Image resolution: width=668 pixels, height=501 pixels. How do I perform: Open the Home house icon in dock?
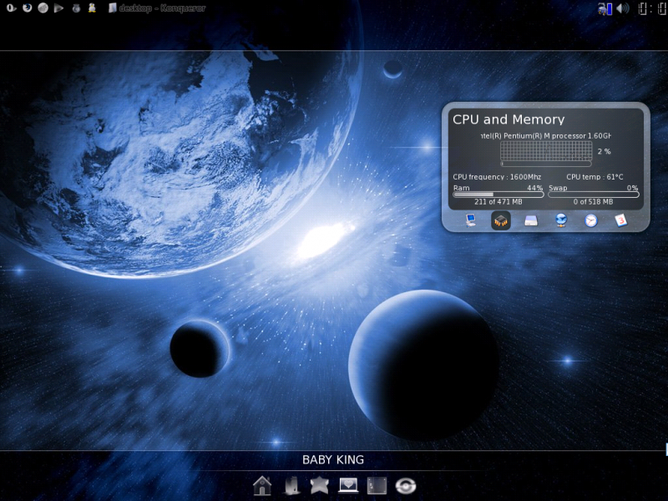click(x=262, y=486)
